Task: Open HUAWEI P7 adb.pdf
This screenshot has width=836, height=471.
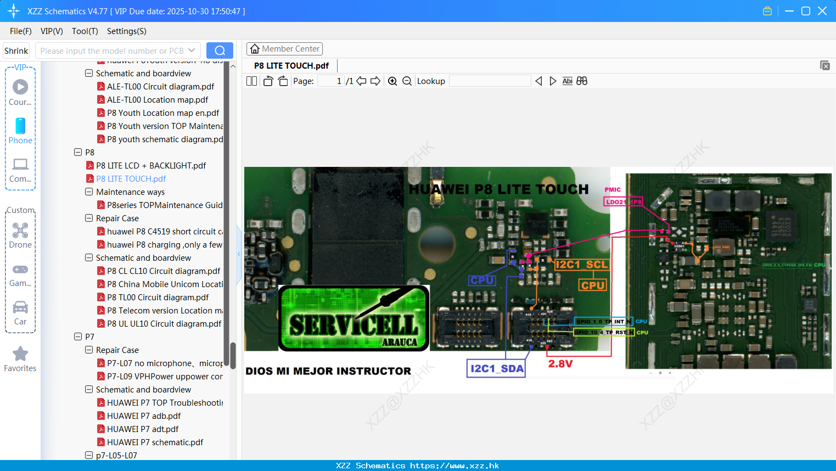Action: click(144, 416)
